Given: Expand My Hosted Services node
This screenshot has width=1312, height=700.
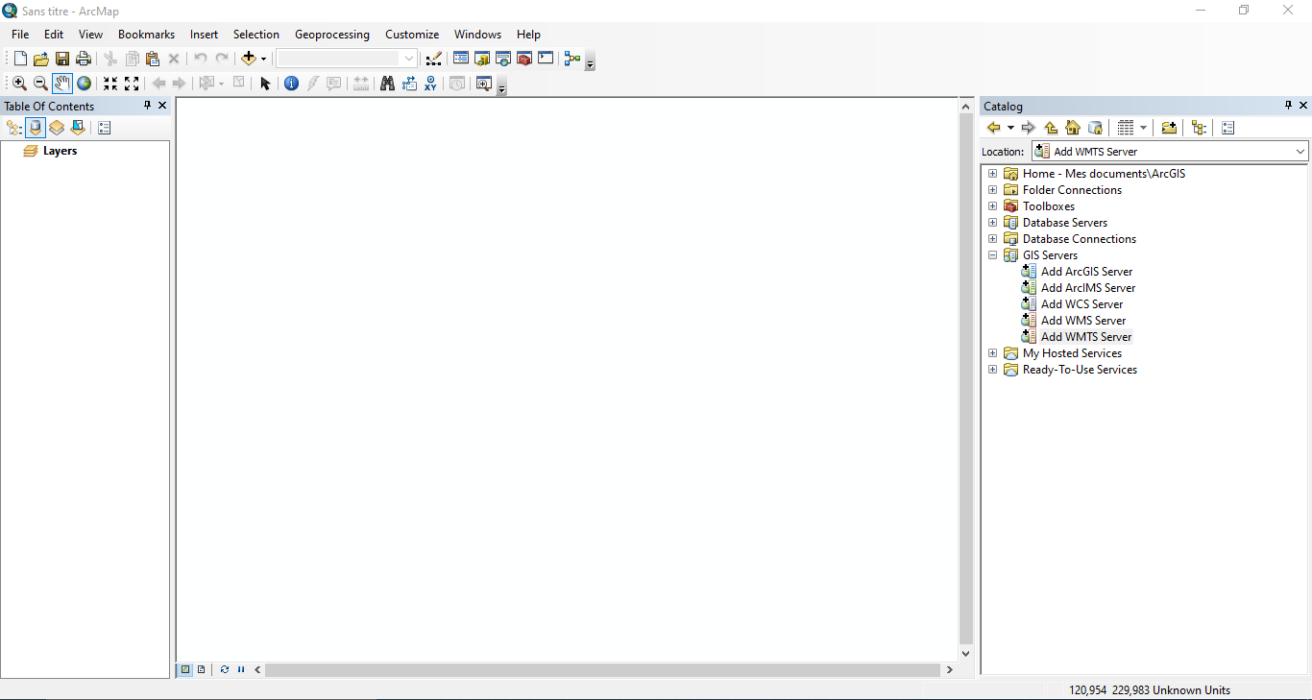Looking at the screenshot, I should (992, 353).
